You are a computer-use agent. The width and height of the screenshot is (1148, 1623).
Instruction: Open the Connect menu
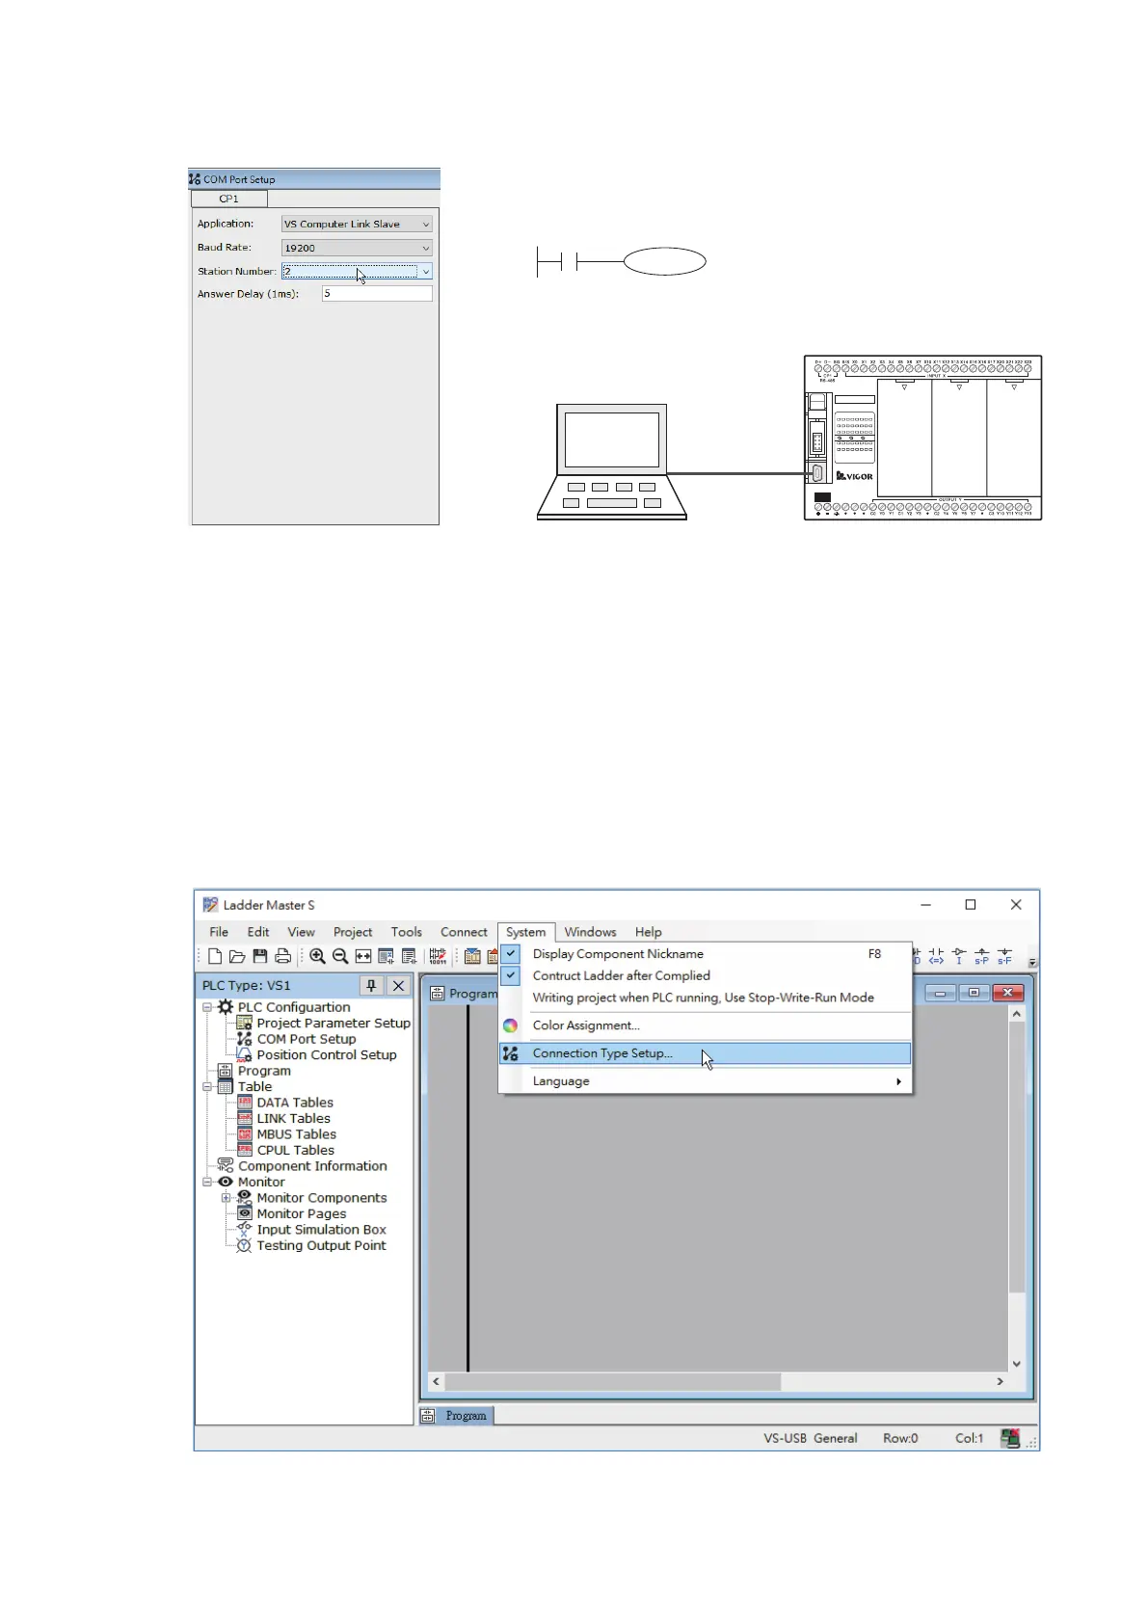tap(464, 932)
